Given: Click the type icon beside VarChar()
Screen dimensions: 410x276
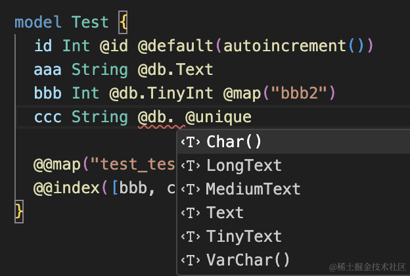Looking at the screenshot, I should tap(191, 260).
